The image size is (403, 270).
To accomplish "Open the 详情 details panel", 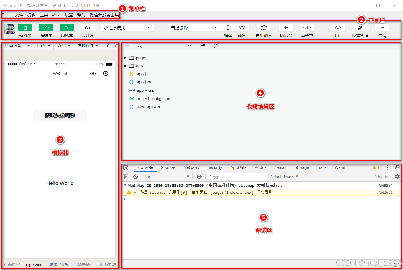I will click(382, 27).
